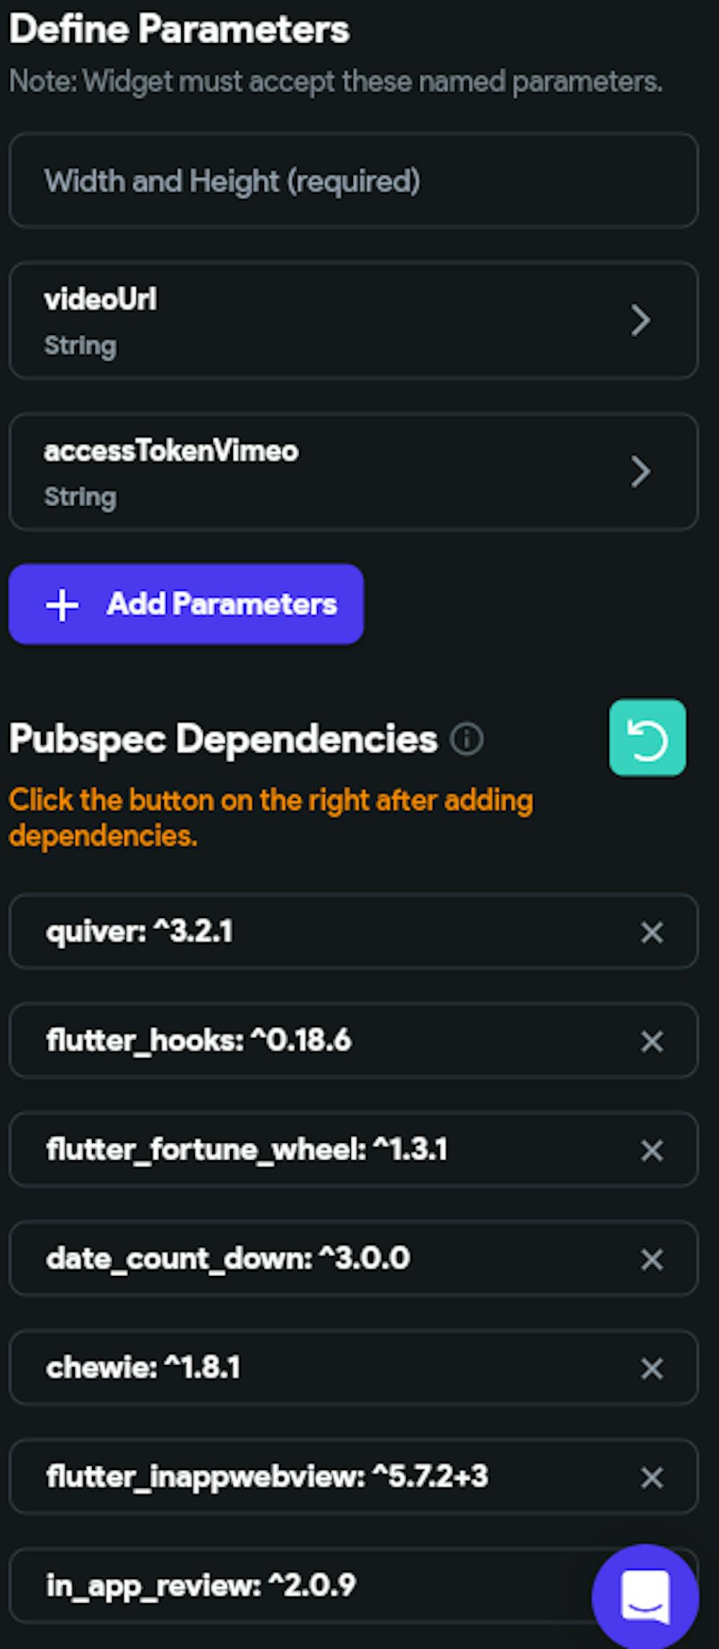Click the in_app_review: ^2.0.9 dependency
The width and height of the screenshot is (719, 1649).
click(201, 1586)
